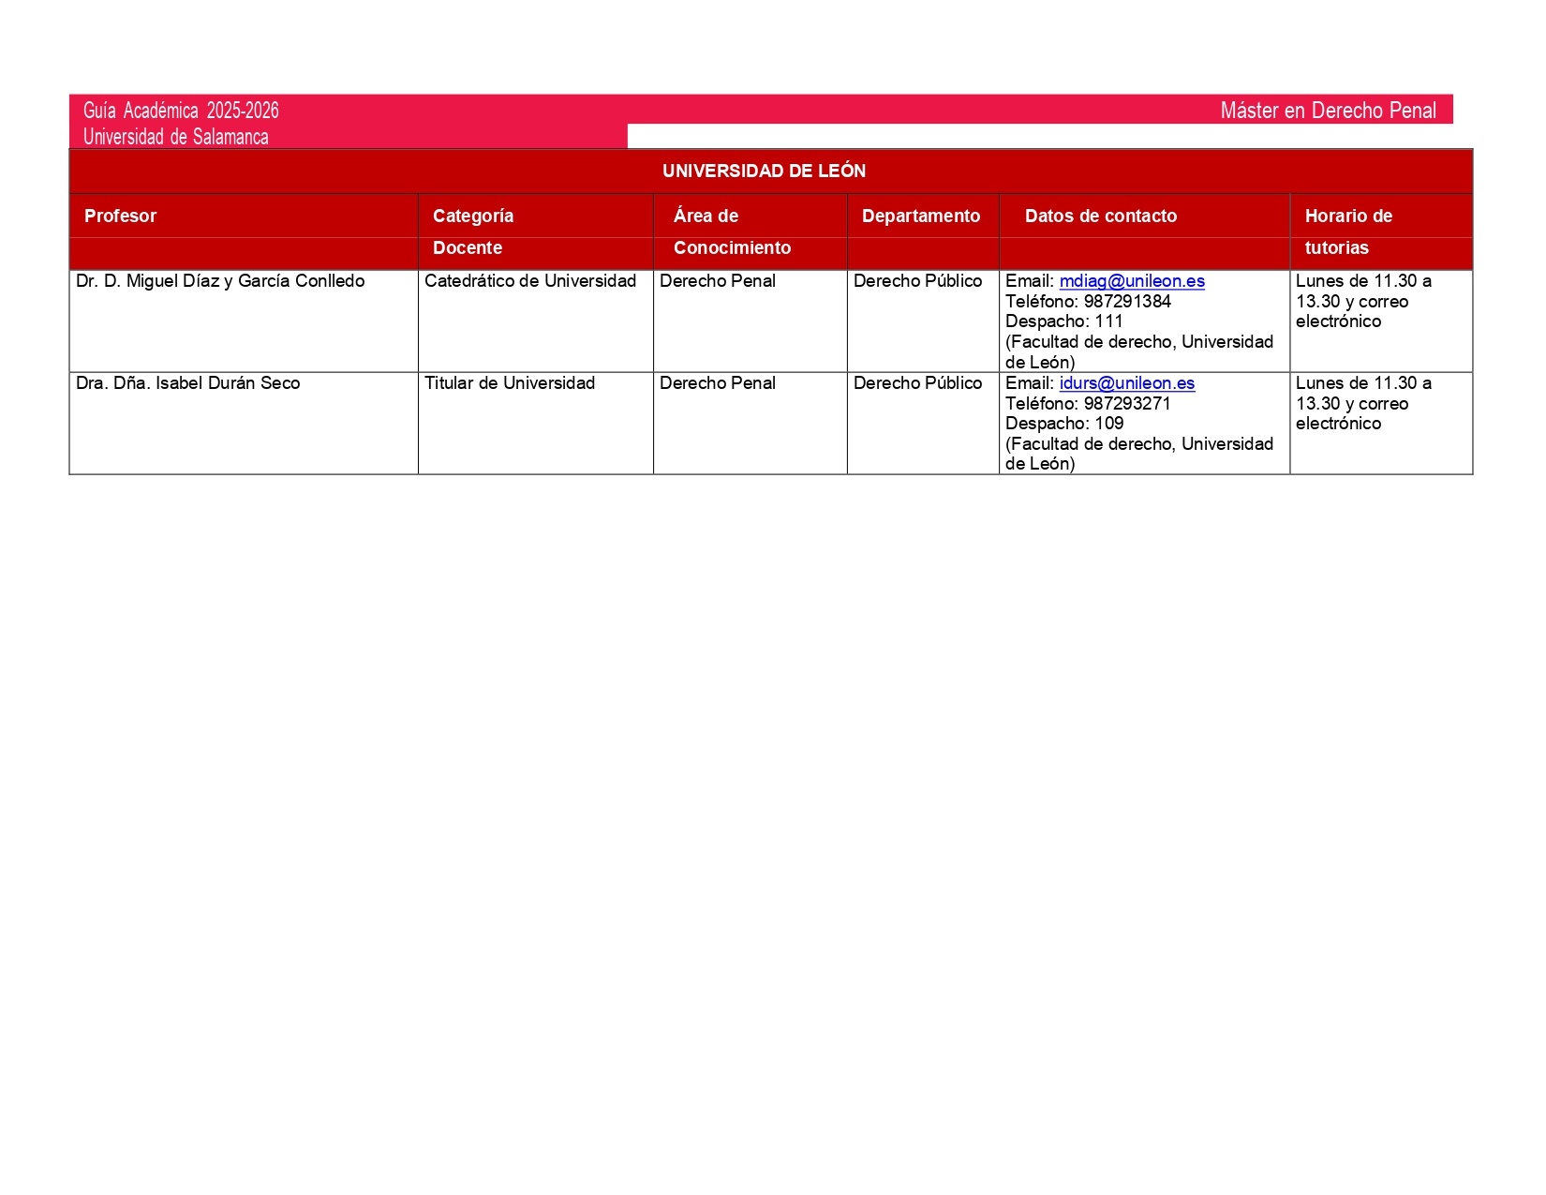This screenshot has width=1546, height=1195.
Task: Select the 'UNIVERSIDAD DE LEÓN' table heading
Action: (x=764, y=172)
